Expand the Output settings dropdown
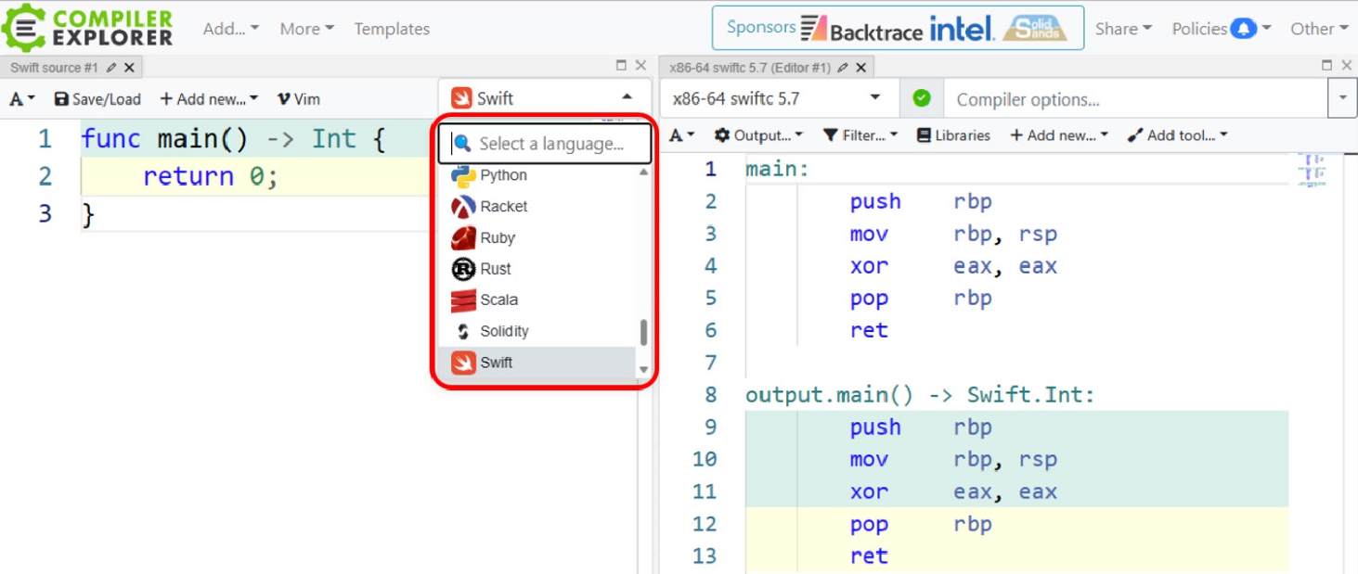The height and width of the screenshot is (574, 1358). 758,135
